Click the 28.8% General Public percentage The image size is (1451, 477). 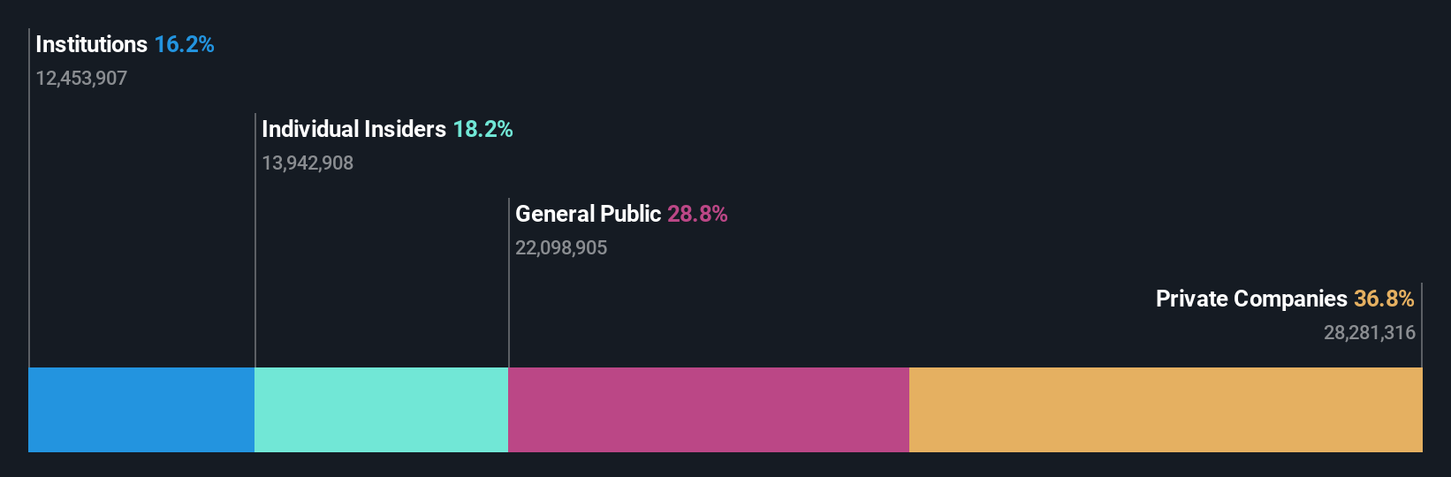click(x=697, y=214)
